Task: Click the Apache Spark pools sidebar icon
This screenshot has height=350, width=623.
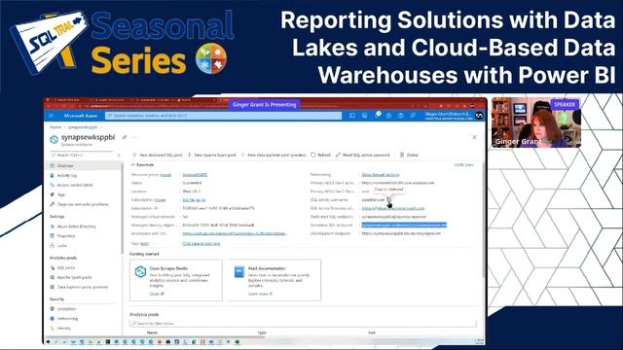Action: coord(52,277)
